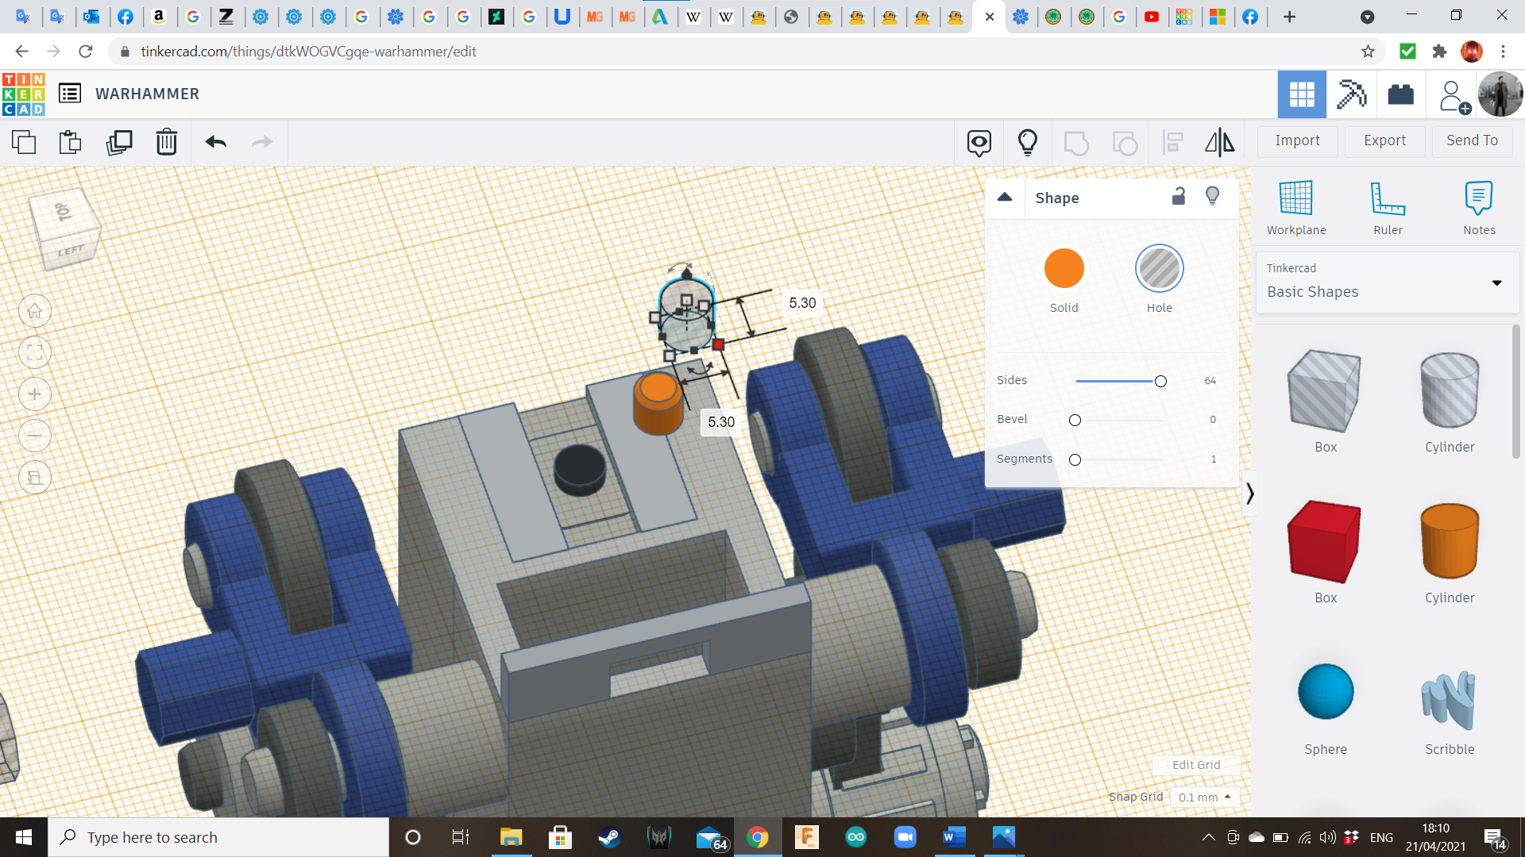The image size is (1525, 857).
Task: Click the Home view icon
Action: (x=35, y=311)
